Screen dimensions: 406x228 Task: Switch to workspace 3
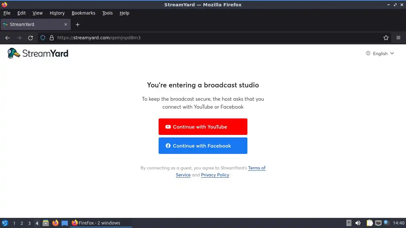29,223
